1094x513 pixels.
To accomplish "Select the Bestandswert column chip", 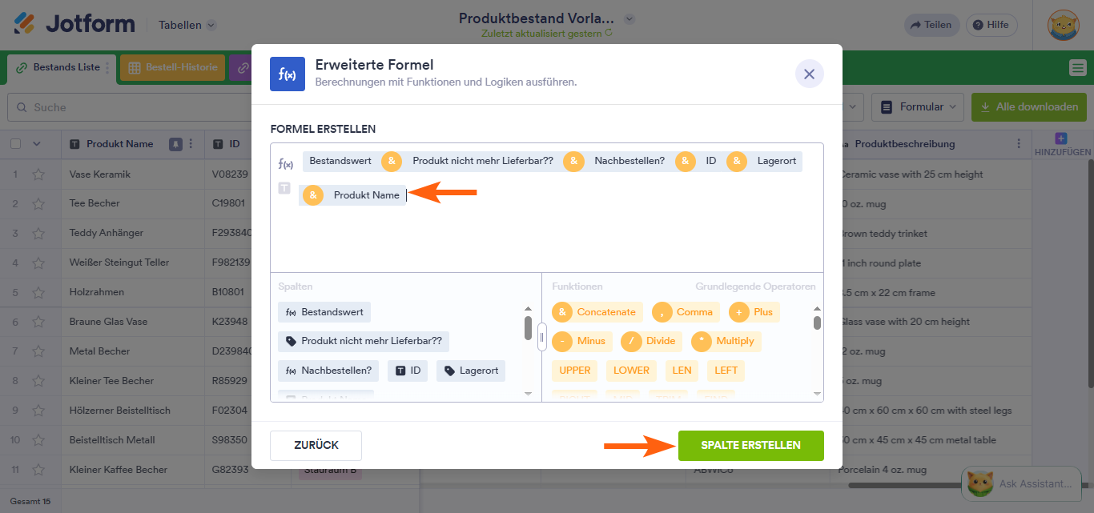I will pyautogui.click(x=324, y=312).
